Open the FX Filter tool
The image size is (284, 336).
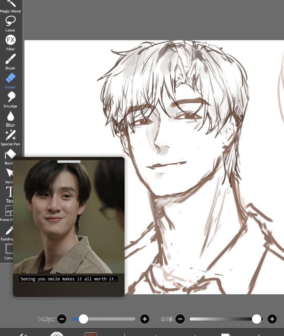point(10,43)
